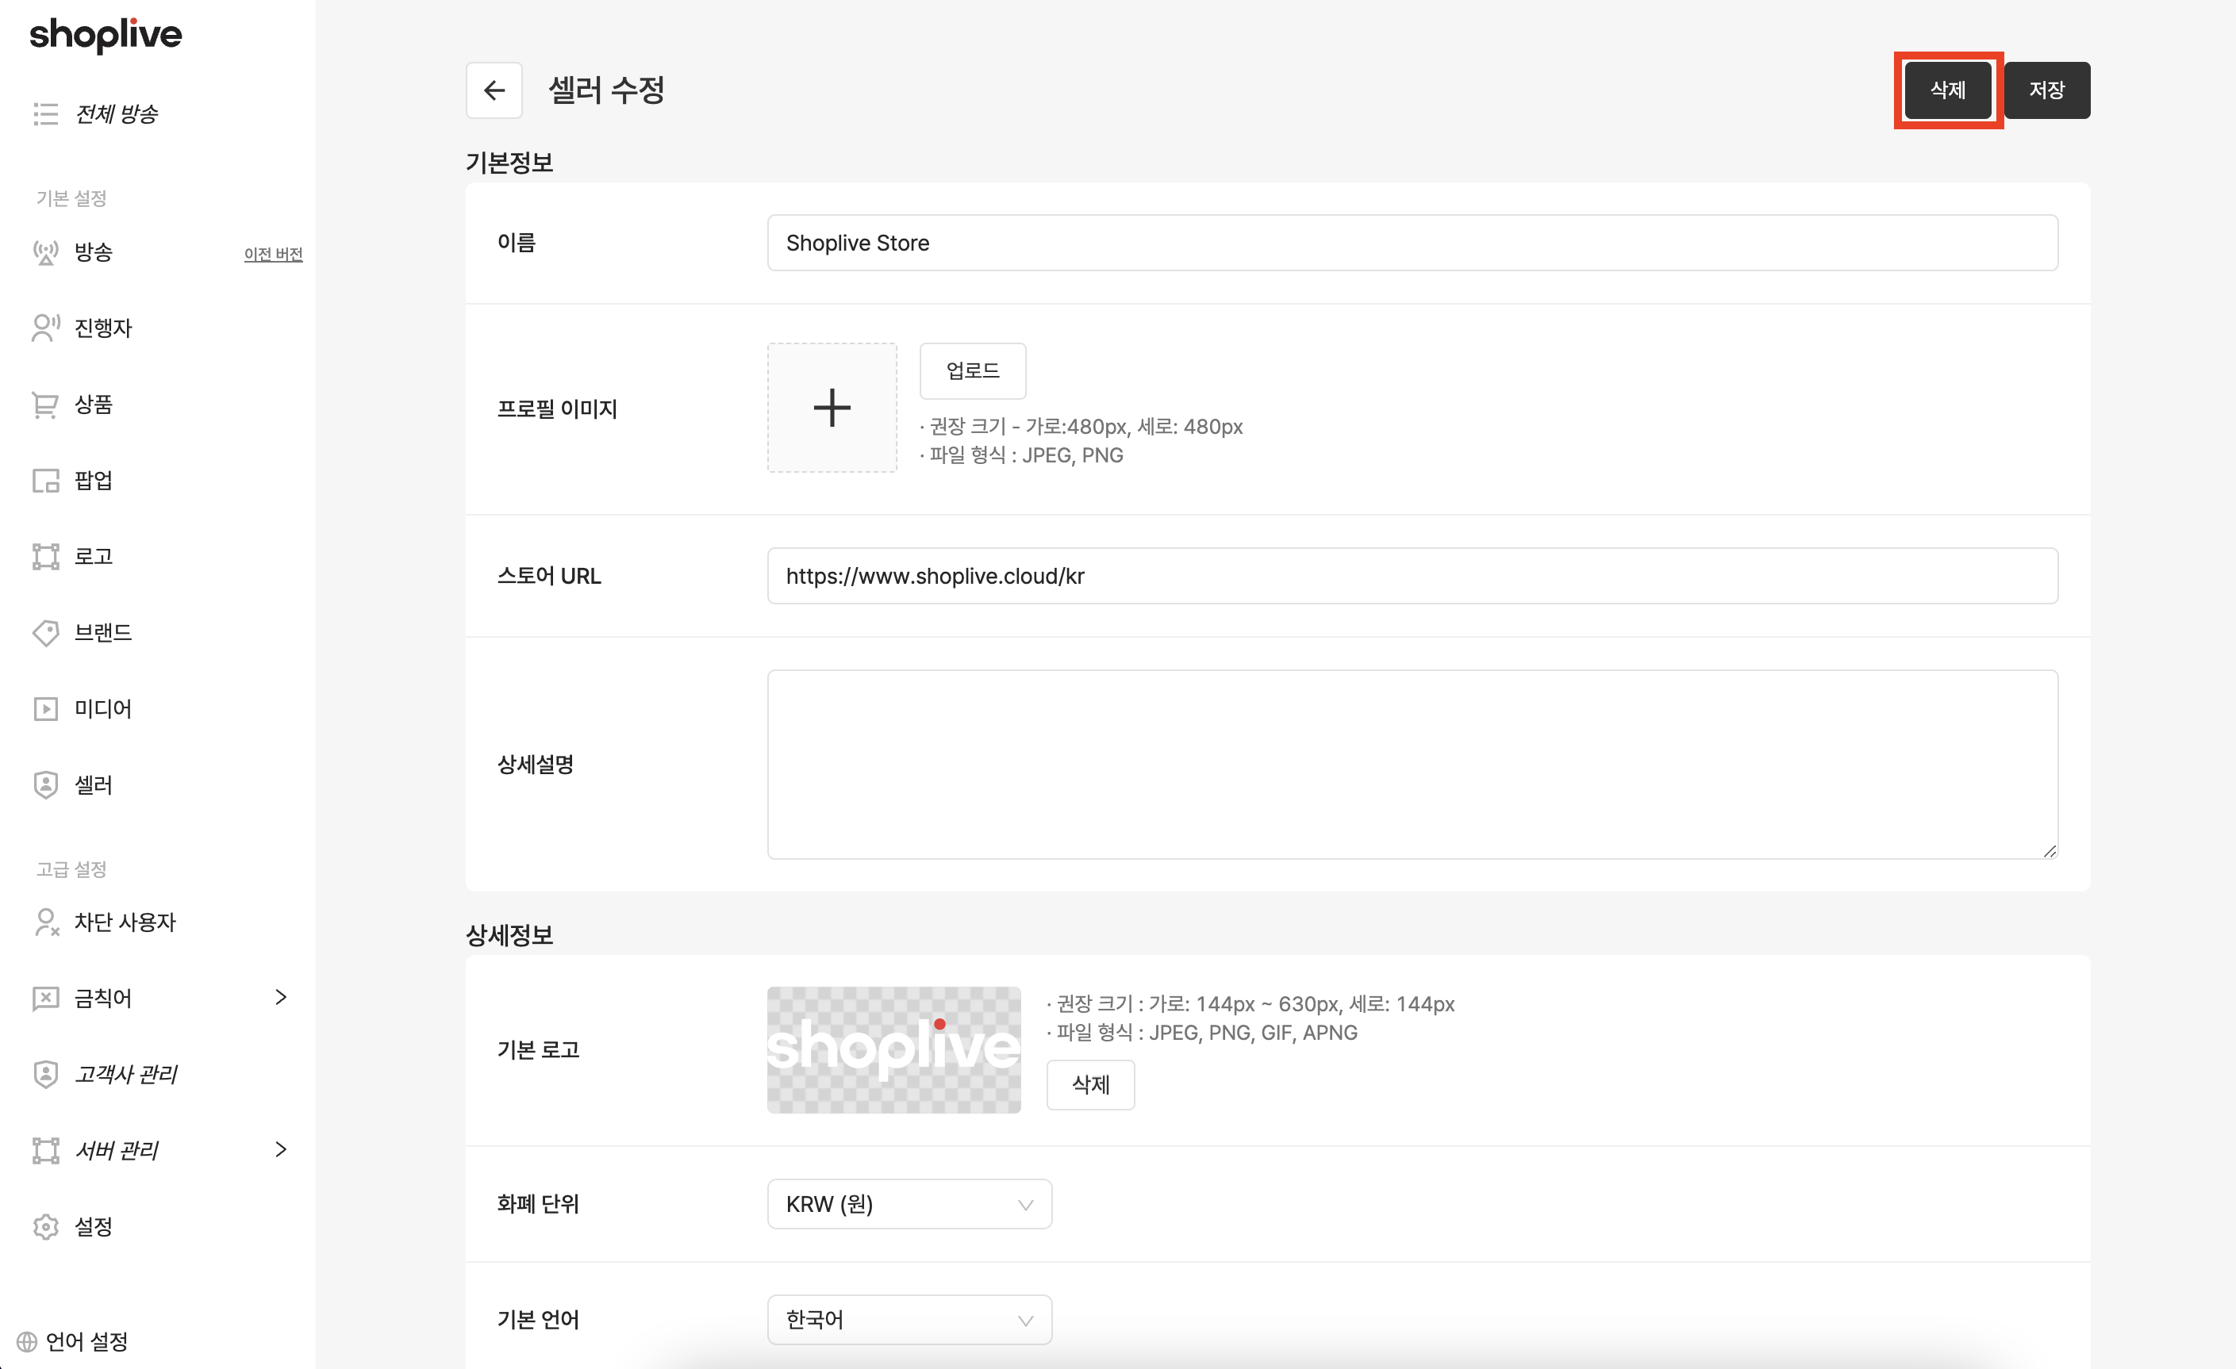Expand the 금칙어 submenu chevron
The image size is (2236, 1369).
point(280,997)
